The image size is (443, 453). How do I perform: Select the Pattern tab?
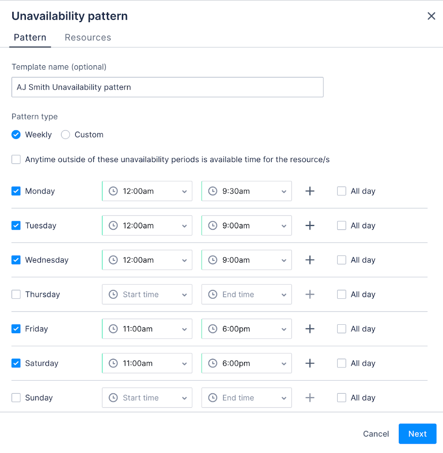[x=30, y=37]
